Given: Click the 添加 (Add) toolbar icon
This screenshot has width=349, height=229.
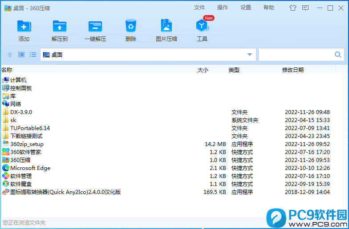Looking at the screenshot, I should (24, 26).
